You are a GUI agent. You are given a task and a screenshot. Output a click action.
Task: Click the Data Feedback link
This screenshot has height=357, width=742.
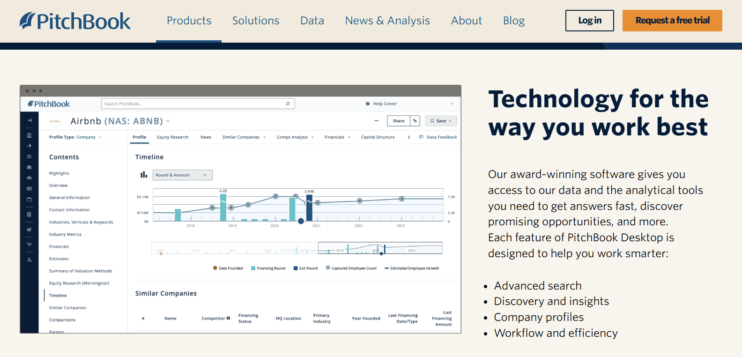[x=438, y=137]
